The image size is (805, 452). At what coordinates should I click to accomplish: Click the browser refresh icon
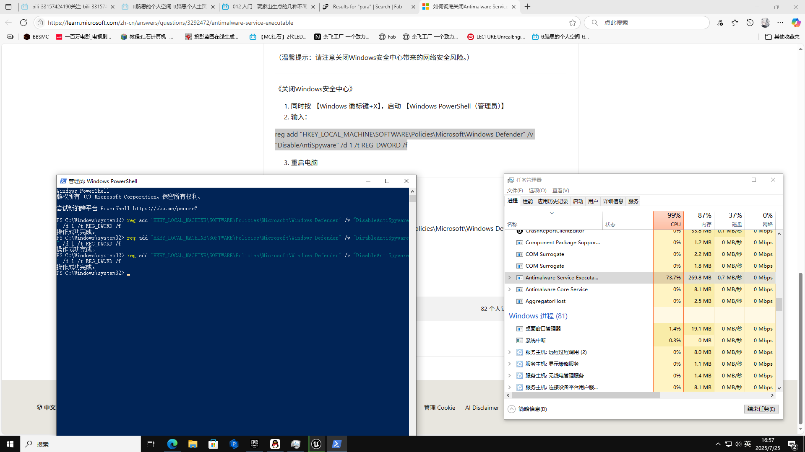pos(23,23)
